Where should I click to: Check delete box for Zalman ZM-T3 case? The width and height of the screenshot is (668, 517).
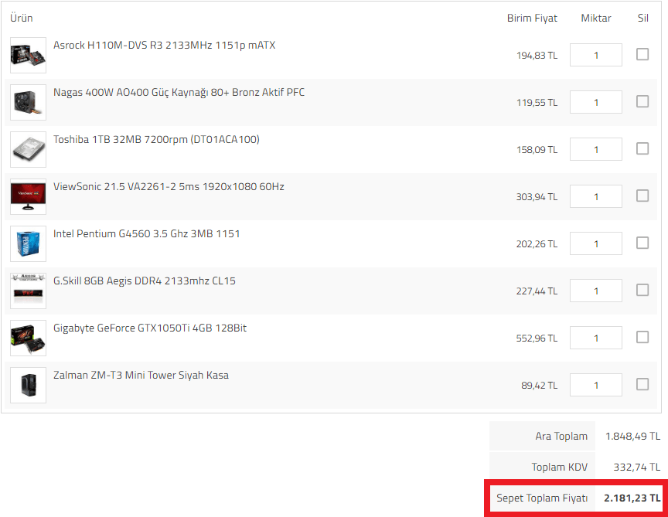(x=642, y=385)
